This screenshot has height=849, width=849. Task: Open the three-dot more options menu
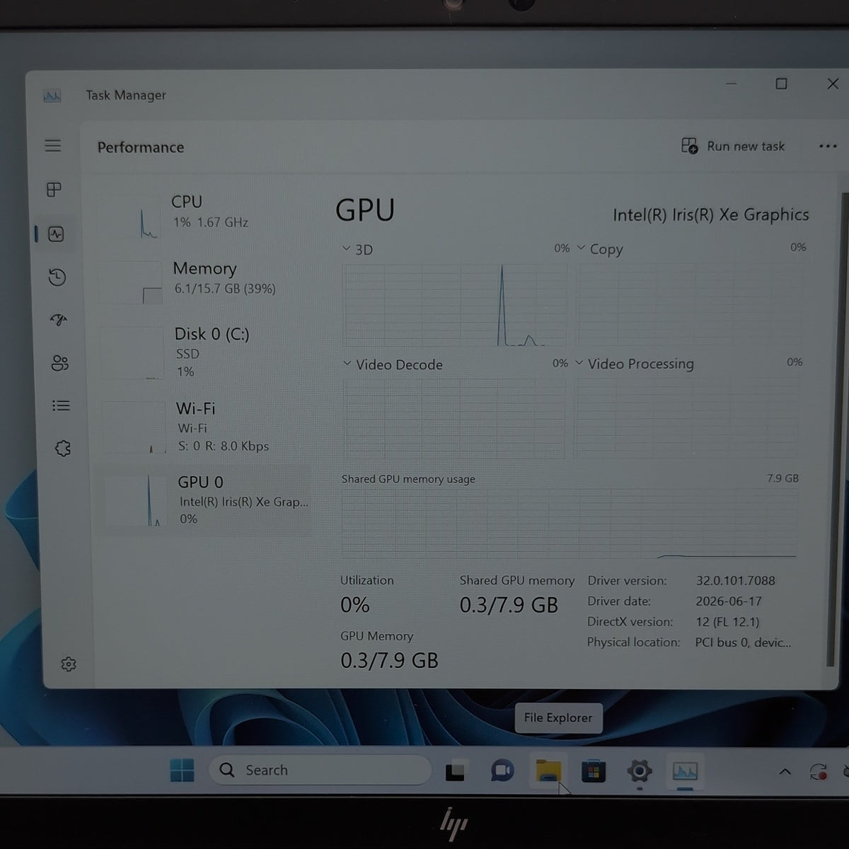828,146
